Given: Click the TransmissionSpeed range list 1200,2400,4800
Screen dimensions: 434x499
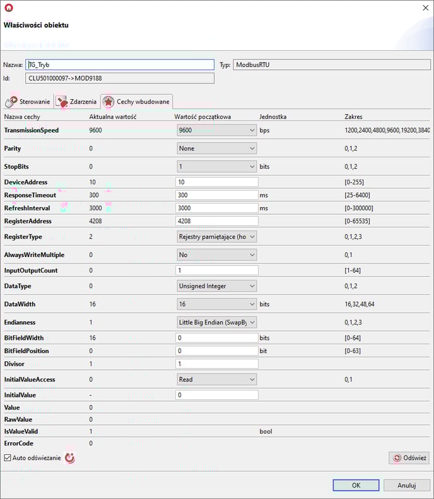Looking at the screenshot, I should point(387,130).
